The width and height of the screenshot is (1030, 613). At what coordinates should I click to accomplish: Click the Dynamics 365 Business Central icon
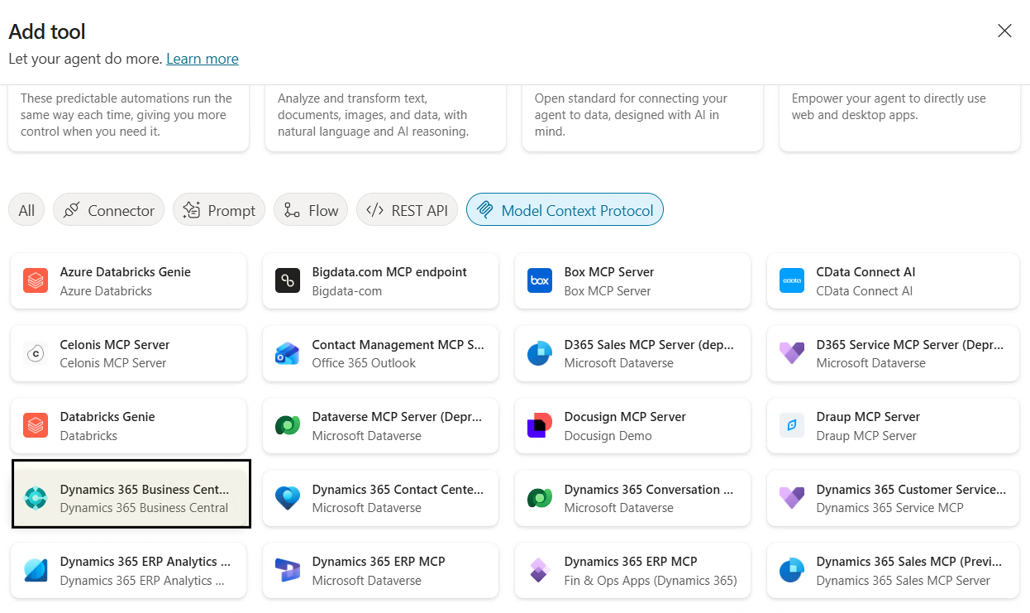[x=36, y=498]
